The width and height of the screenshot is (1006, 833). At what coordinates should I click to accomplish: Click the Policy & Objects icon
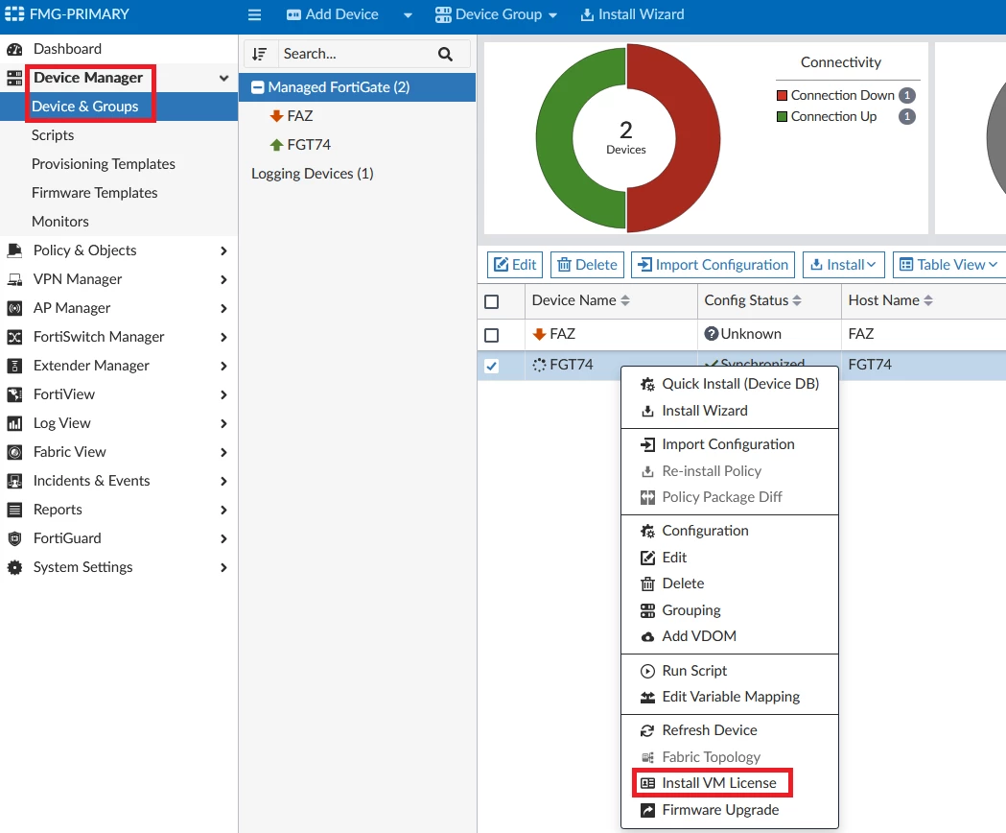pyautogui.click(x=14, y=250)
